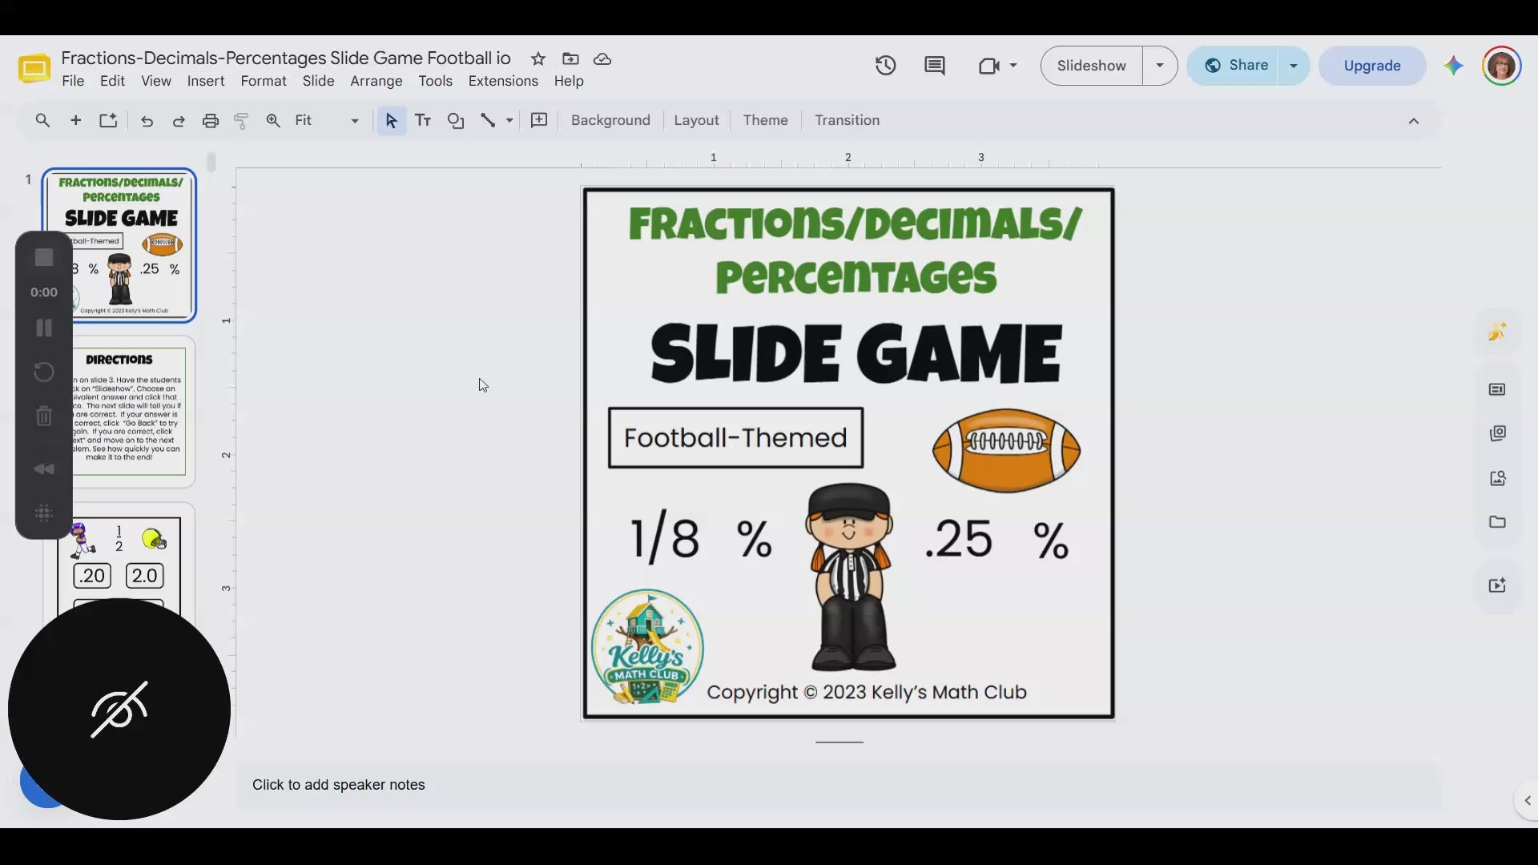Open the Format menu

[264, 82]
